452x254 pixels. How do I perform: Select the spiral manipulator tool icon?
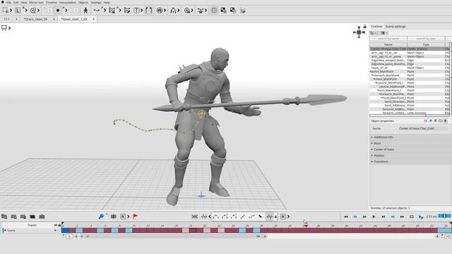pos(33,11)
